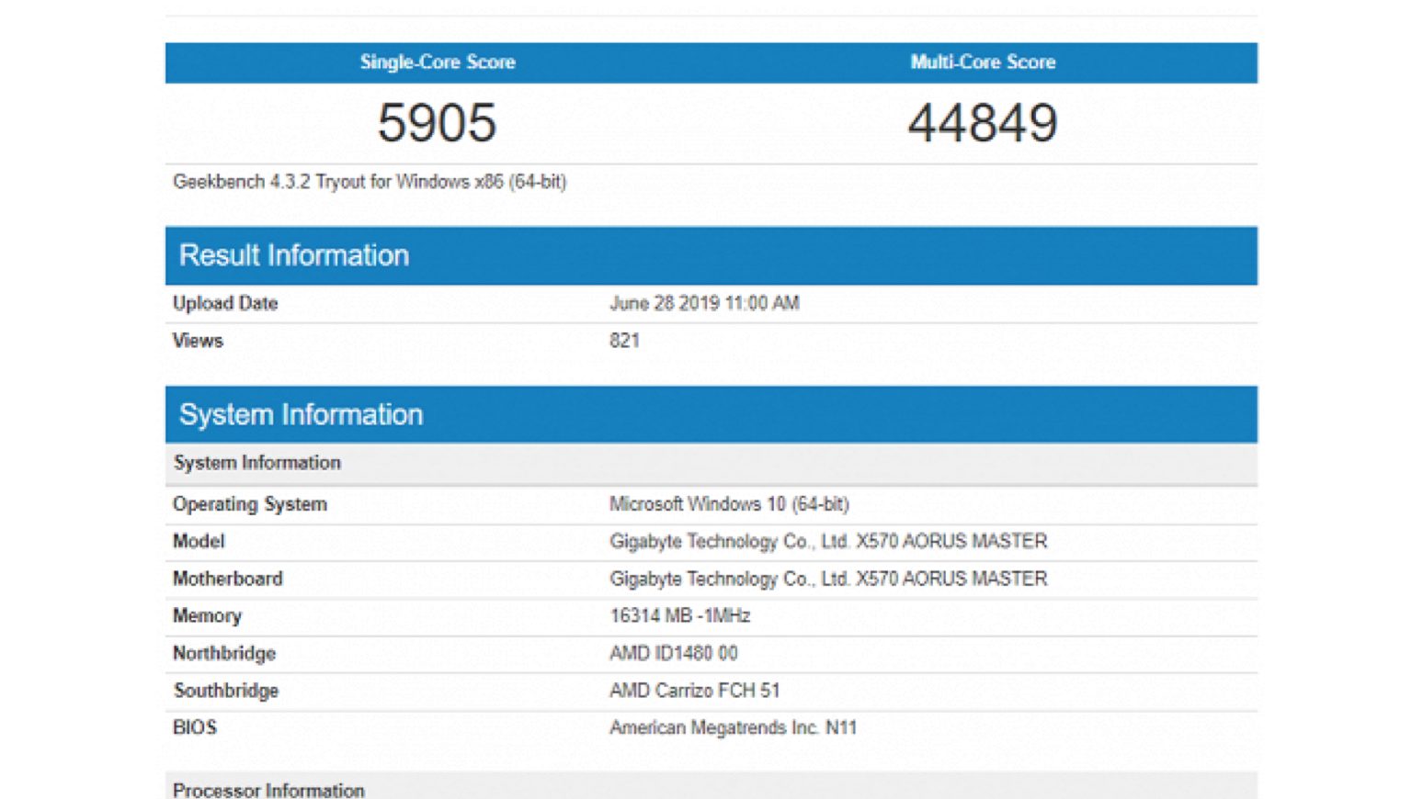Select the American Megatrends Inc. N11 value

click(733, 727)
